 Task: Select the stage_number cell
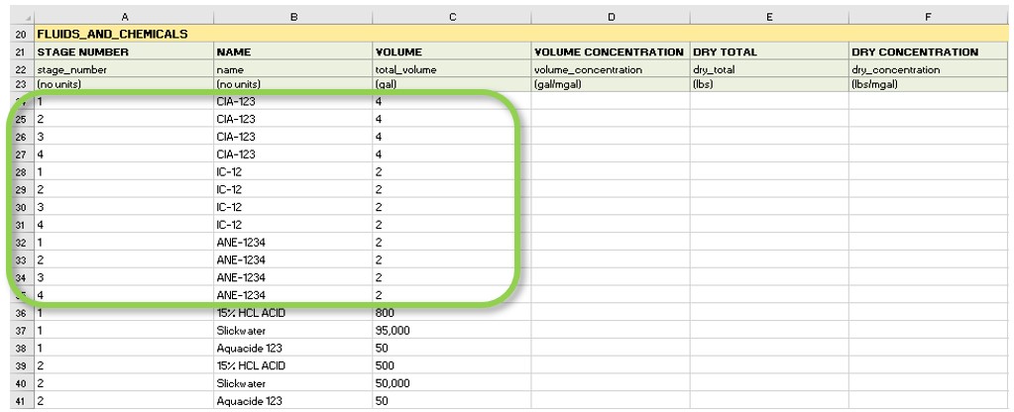(125, 69)
